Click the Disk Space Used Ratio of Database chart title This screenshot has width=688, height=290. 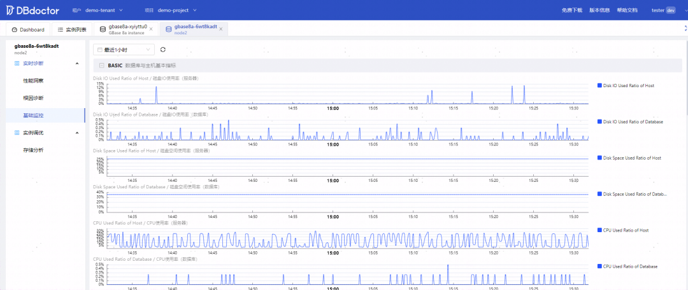coord(156,187)
